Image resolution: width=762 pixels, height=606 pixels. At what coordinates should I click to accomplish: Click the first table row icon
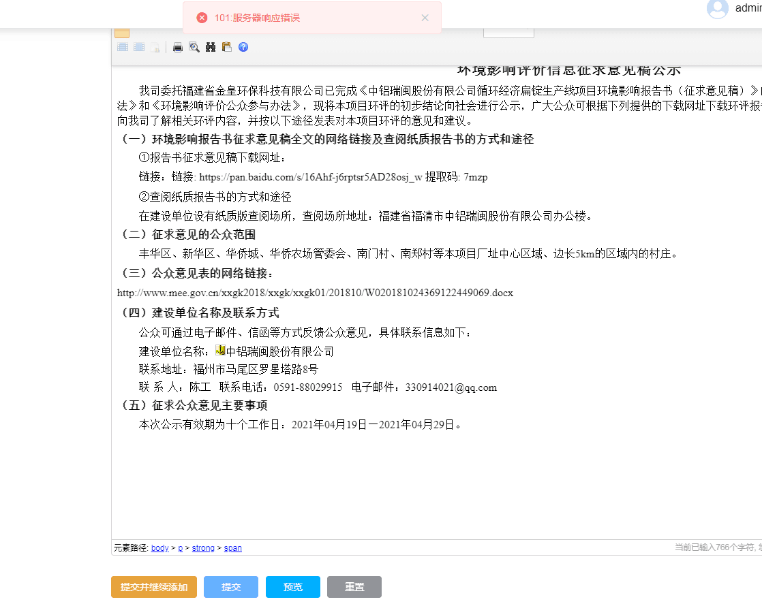(123, 47)
